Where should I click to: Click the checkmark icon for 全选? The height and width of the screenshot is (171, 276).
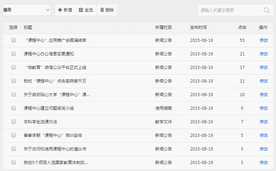point(81,10)
